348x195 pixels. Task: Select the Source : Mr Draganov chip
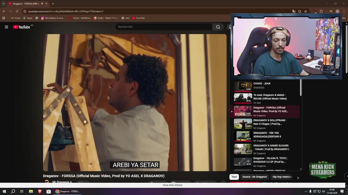click(x=255, y=177)
